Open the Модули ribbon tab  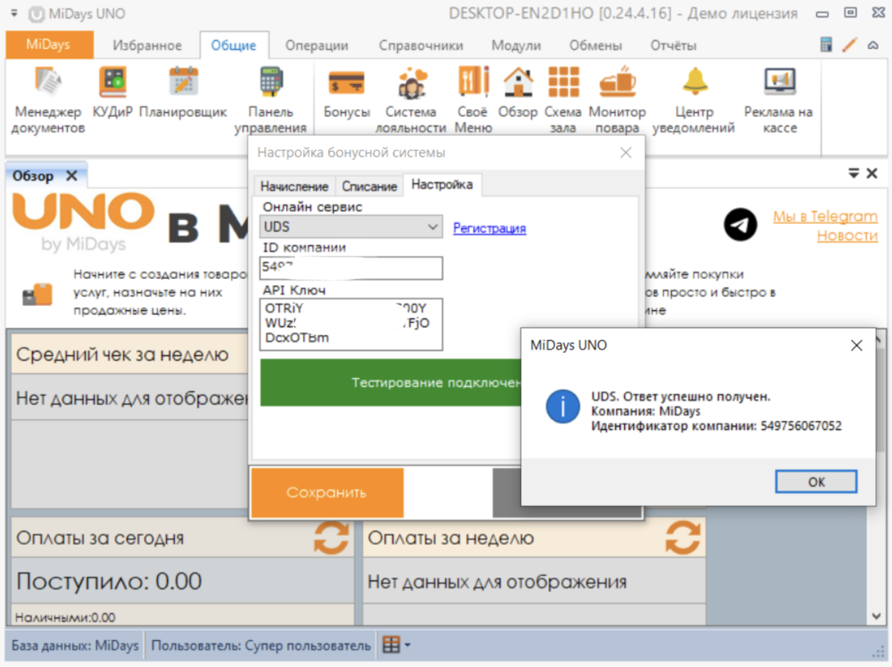point(516,45)
